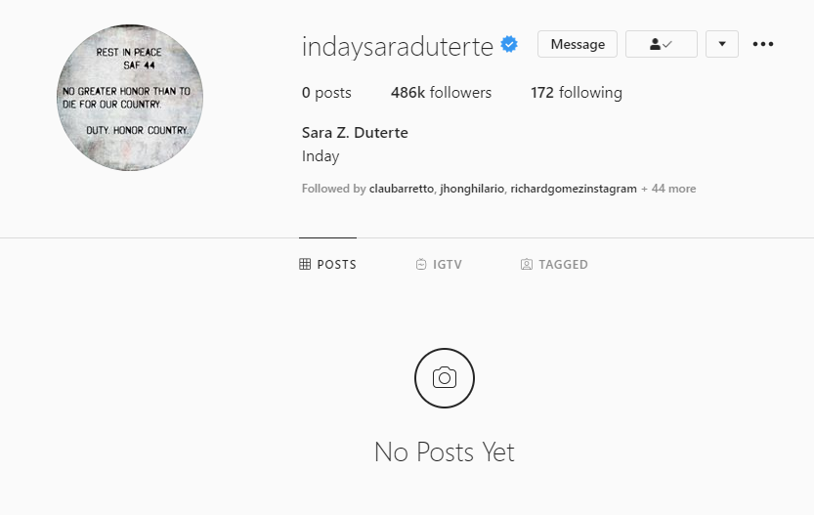Switch to the TAGGED tab

pos(554,264)
